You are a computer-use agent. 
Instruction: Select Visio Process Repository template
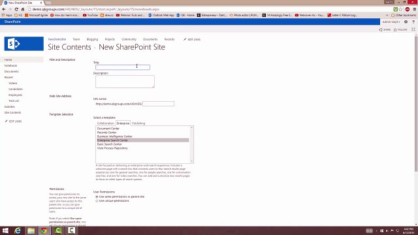point(112,148)
